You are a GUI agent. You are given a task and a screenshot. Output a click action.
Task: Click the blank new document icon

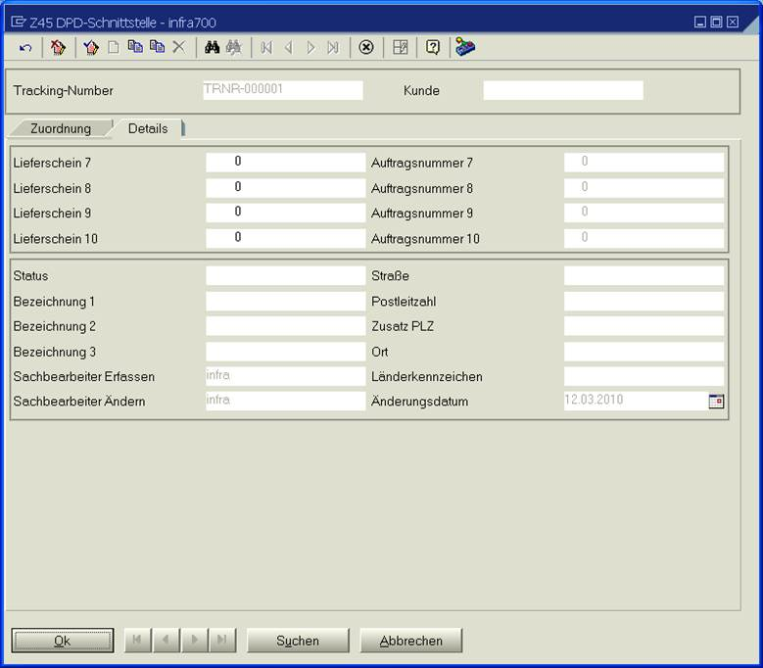click(114, 47)
